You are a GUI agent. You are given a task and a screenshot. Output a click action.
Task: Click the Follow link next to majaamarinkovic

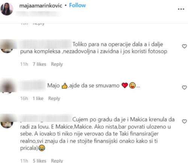(77, 5)
